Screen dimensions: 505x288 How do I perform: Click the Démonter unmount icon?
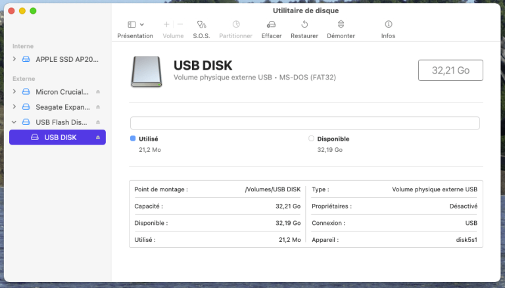[x=341, y=24]
